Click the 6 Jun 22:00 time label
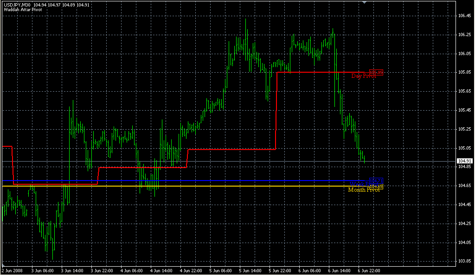The height and width of the screenshot is (275, 475). click(x=369, y=270)
